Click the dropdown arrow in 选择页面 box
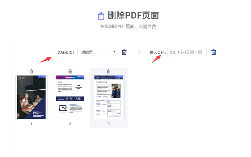This screenshot has height=157, width=251. (114, 52)
